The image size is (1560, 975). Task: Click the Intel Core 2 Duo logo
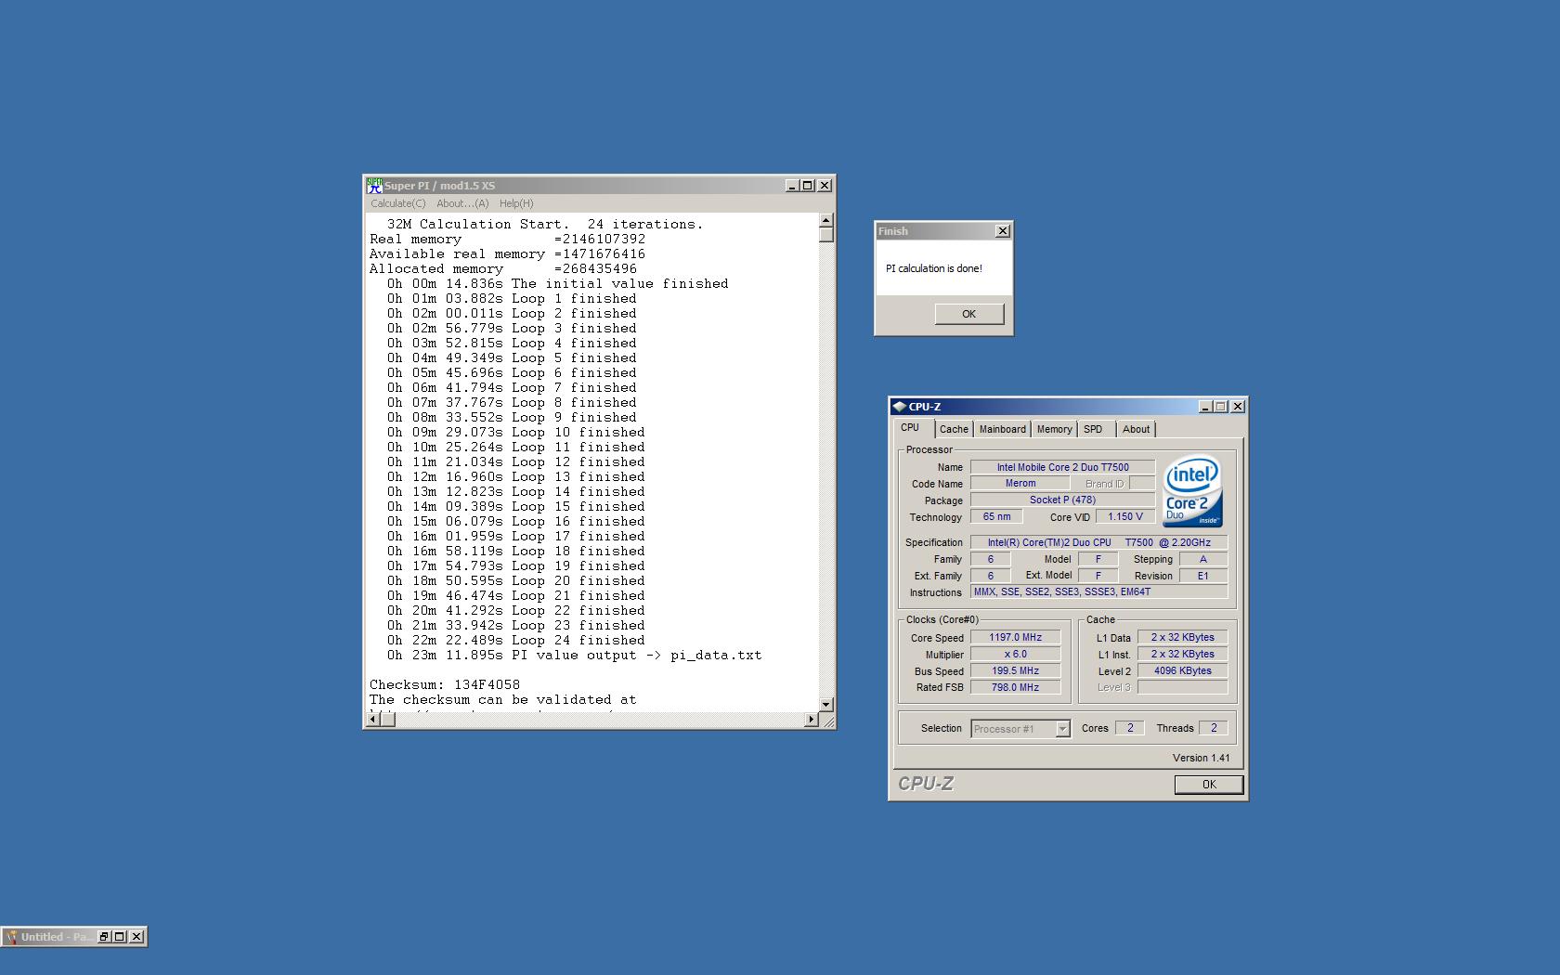(x=1192, y=490)
